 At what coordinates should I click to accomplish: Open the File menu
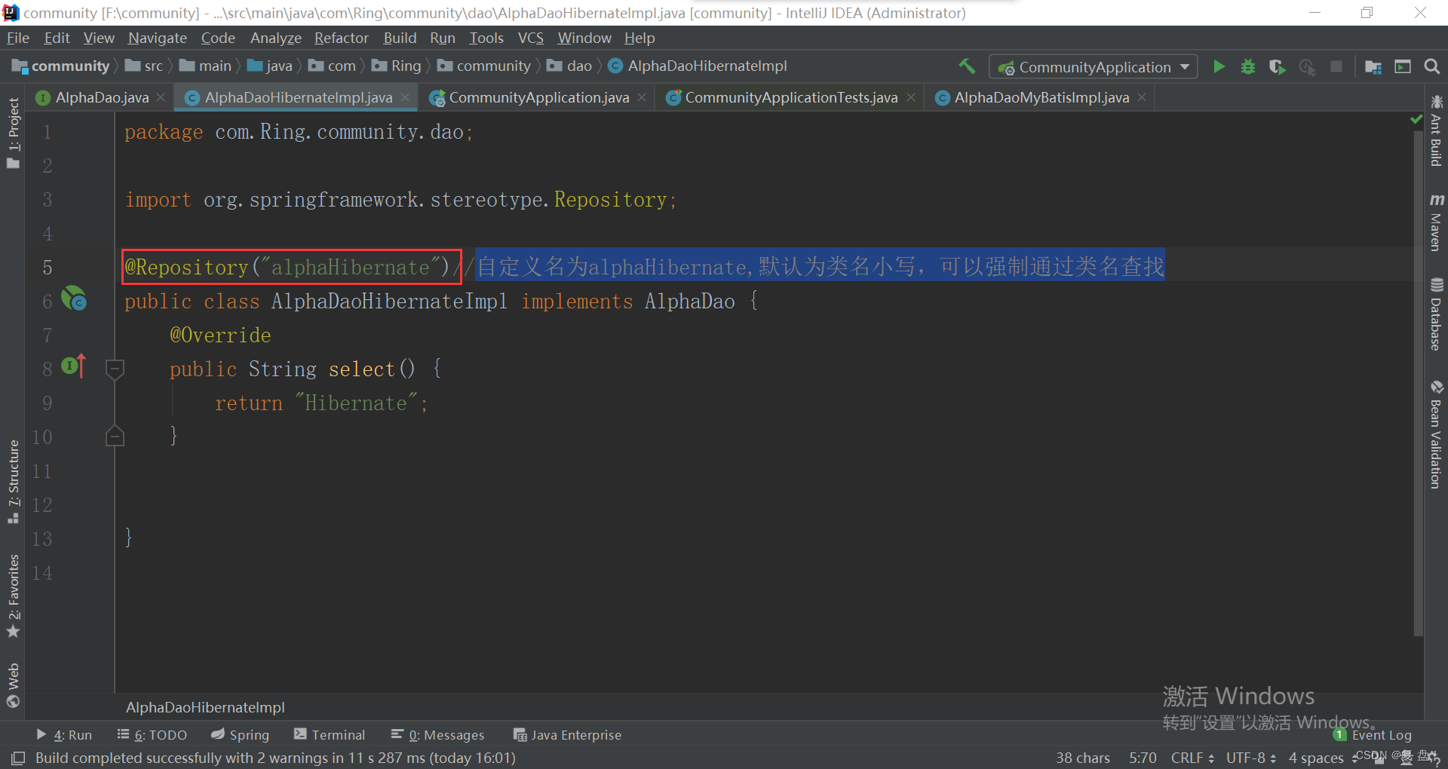coord(17,38)
